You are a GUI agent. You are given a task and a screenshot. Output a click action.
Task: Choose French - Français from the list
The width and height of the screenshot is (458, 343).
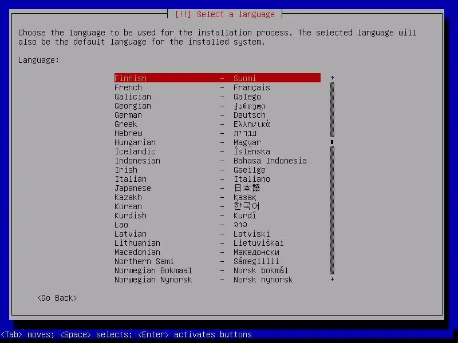pyautogui.click(x=218, y=87)
